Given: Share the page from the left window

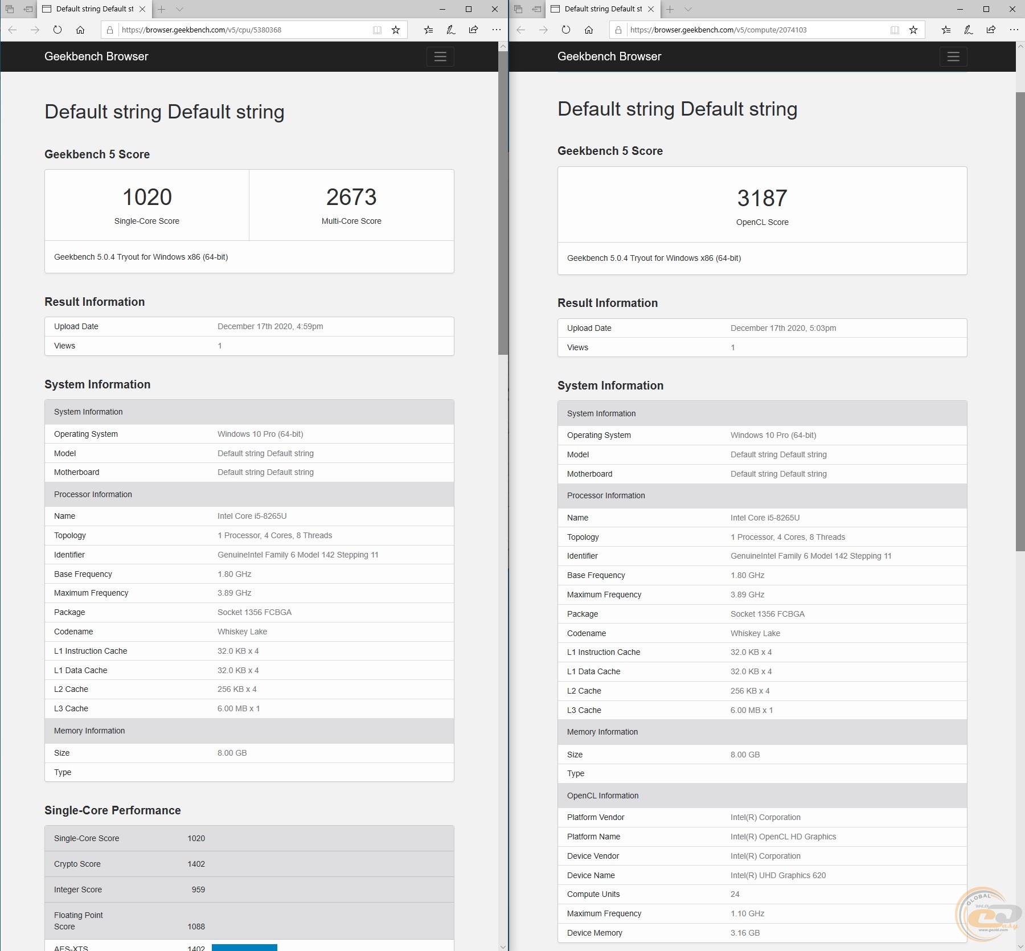Looking at the screenshot, I should coord(473,30).
